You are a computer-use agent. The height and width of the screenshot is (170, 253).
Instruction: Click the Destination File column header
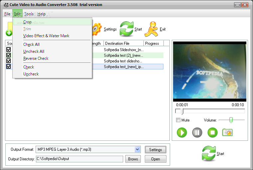click(x=124, y=43)
